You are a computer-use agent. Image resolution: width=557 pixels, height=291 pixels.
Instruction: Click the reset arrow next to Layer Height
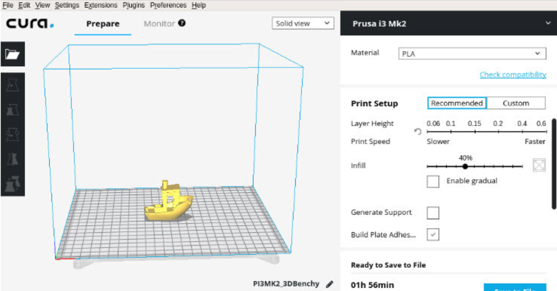coord(418,132)
